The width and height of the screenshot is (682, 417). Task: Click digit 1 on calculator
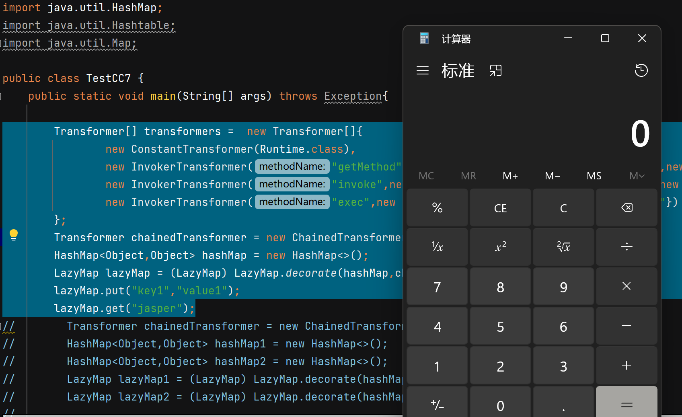[x=437, y=366]
